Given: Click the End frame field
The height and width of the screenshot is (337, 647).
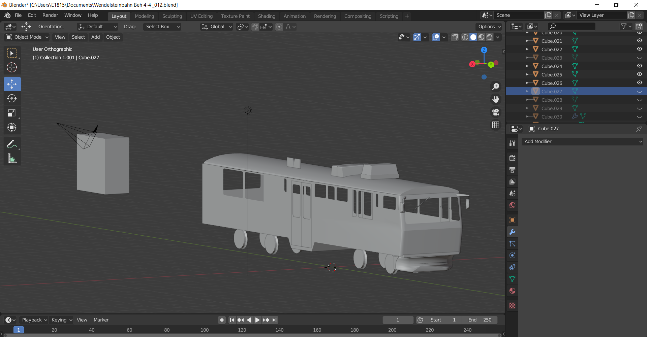Looking at the screenshot, I should (480, 320).
